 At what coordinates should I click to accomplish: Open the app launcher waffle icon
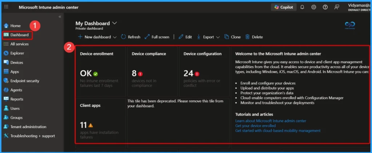click(x=7, y=7)
